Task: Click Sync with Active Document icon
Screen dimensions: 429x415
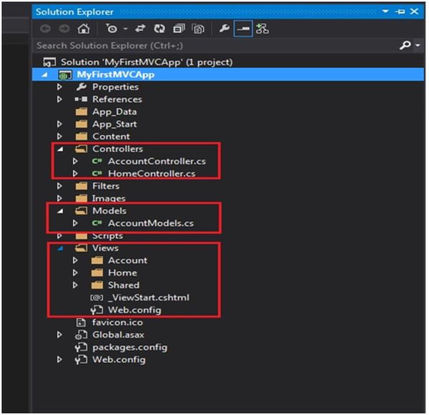Action: (140, 29)
